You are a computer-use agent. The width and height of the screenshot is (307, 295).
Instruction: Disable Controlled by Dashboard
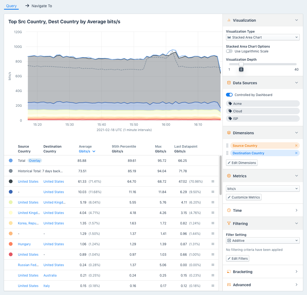coord(229,94)
